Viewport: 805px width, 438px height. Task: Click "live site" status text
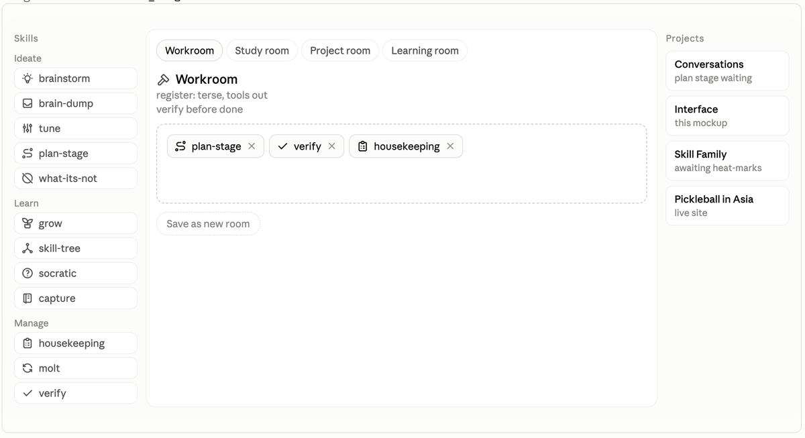691,213
